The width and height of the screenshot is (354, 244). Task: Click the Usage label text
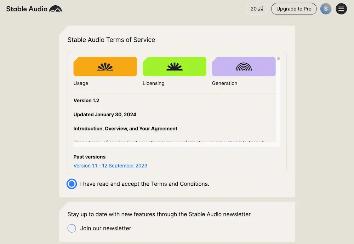(81, 83)
